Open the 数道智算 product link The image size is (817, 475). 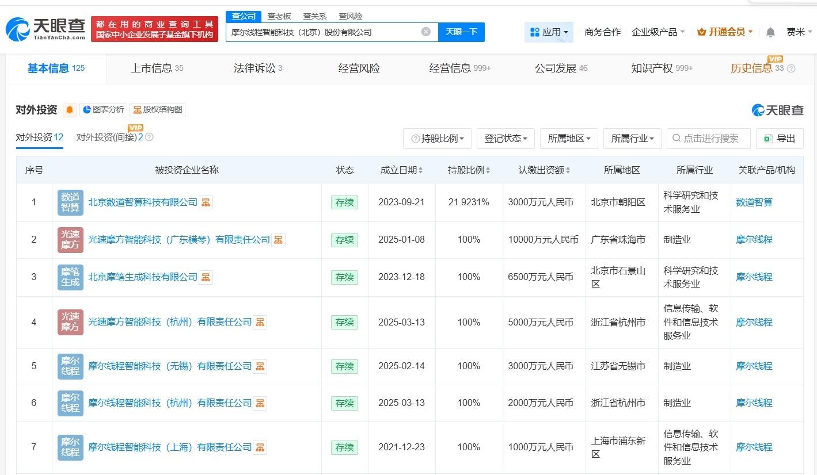(x=754, y=202)
